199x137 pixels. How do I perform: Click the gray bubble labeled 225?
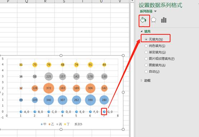click(48, 76)
